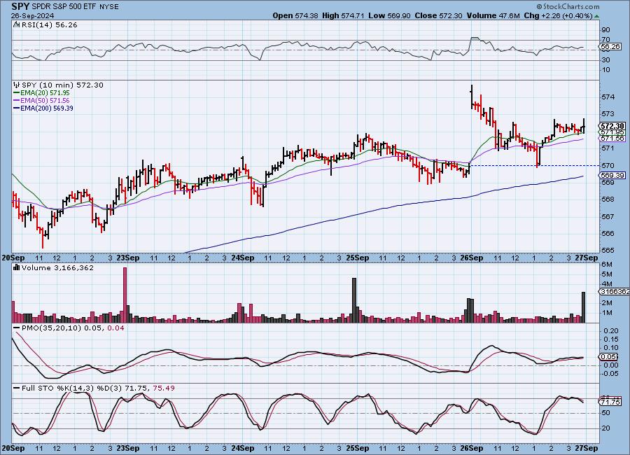Image resolution: width=630 pixels, height=455 pixels.
Task: Click the bar icon before the Volume label
Action: 17,267
